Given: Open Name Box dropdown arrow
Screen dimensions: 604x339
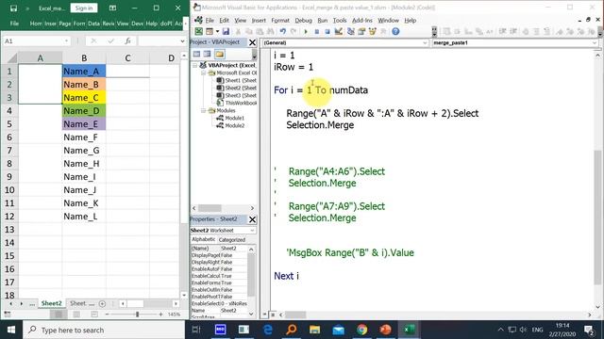Looking at the screenshot, I should point(66,41).
